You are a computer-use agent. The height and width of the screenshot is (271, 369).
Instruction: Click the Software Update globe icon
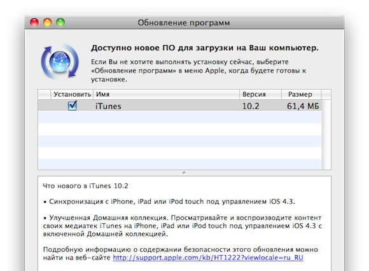coord(60,62)
